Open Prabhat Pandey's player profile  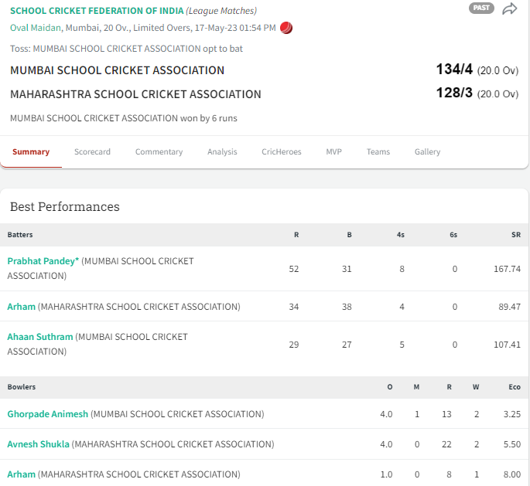point(43,261)
